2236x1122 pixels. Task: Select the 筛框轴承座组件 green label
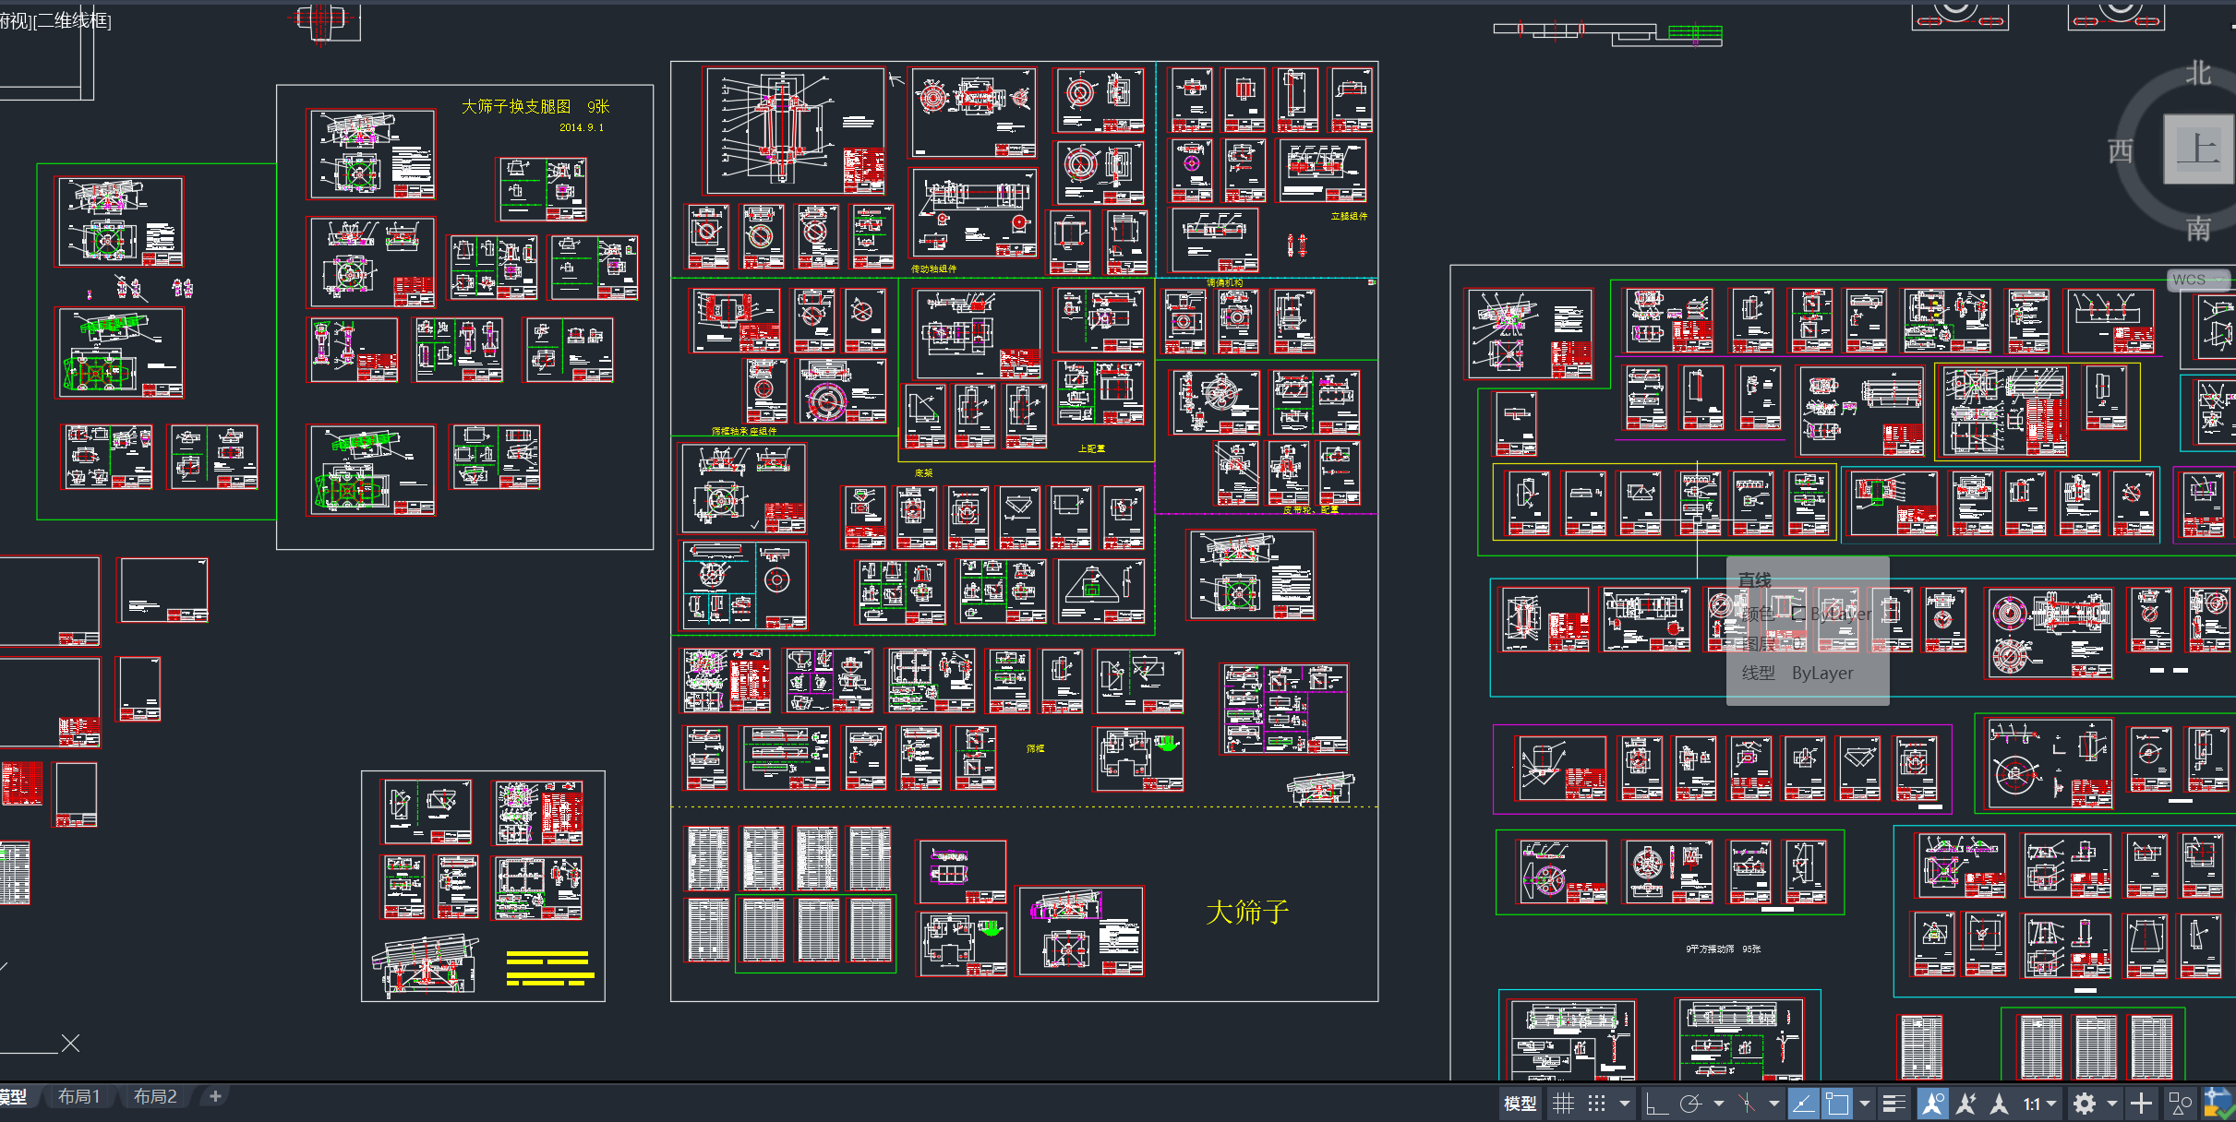[744, 431]
